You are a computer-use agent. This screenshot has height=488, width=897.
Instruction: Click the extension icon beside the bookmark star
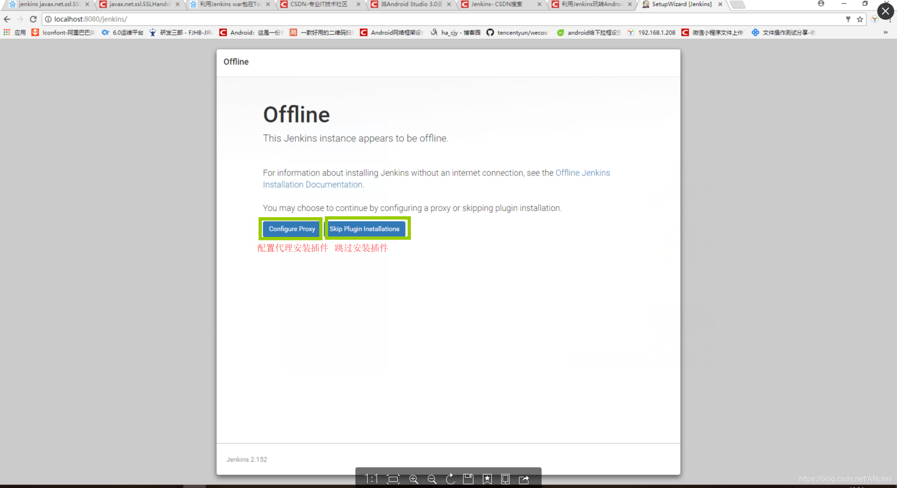[874, 19]
